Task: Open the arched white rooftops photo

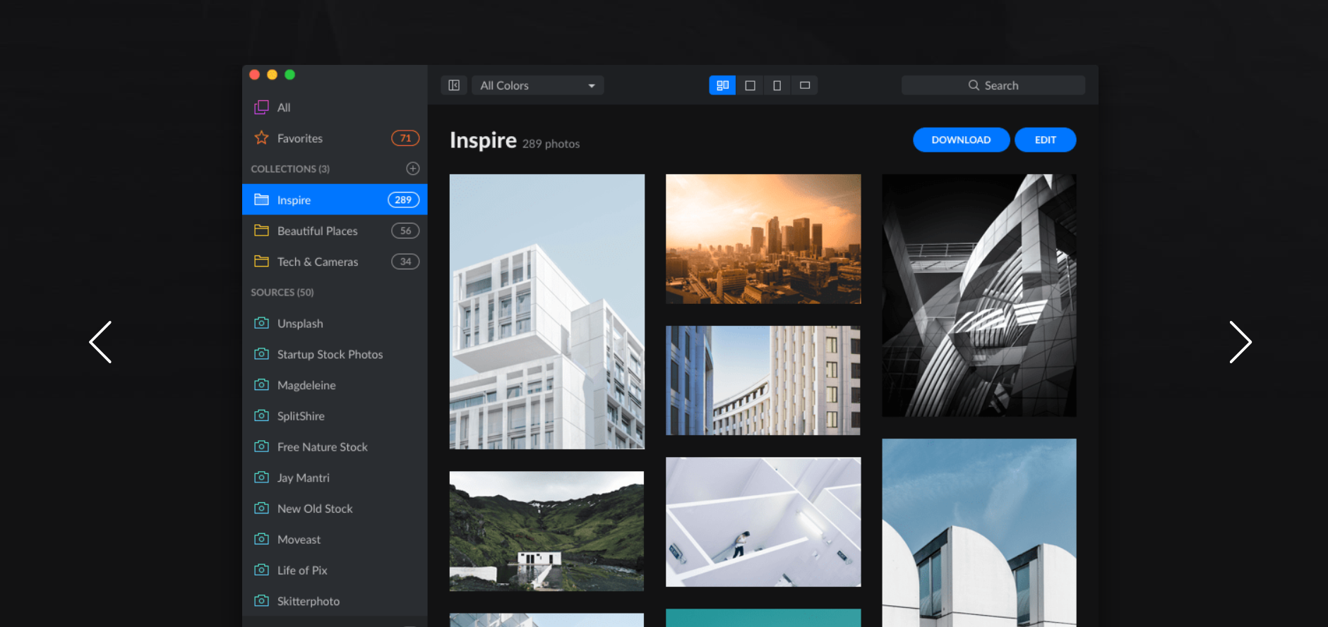Action: [979, 533]
